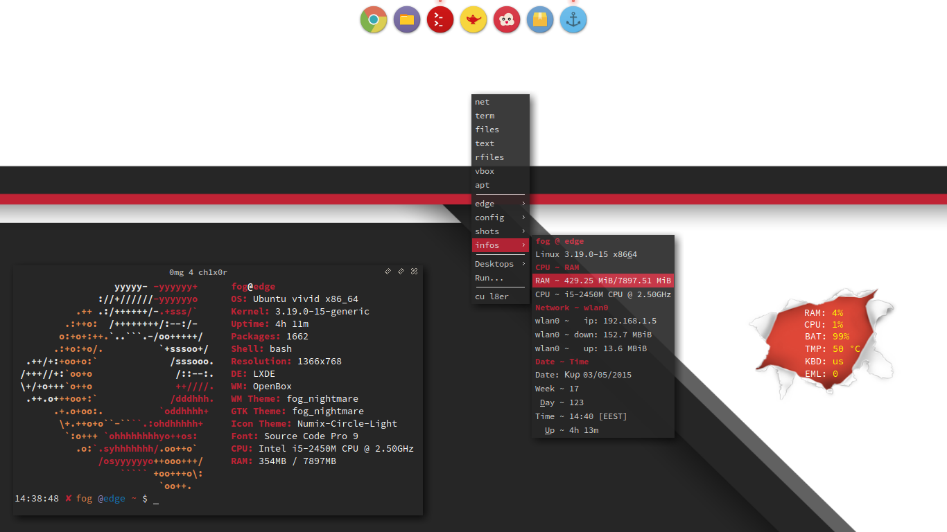Image resolution: width=947 pixels, height=532 pixels.
Task: Select the 'Date: 03/05/2015' row
Action: pyautogui.click(x=603, y=375)
